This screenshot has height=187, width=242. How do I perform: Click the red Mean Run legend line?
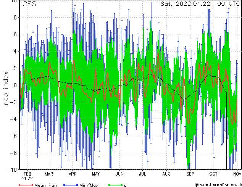(26, 185)
